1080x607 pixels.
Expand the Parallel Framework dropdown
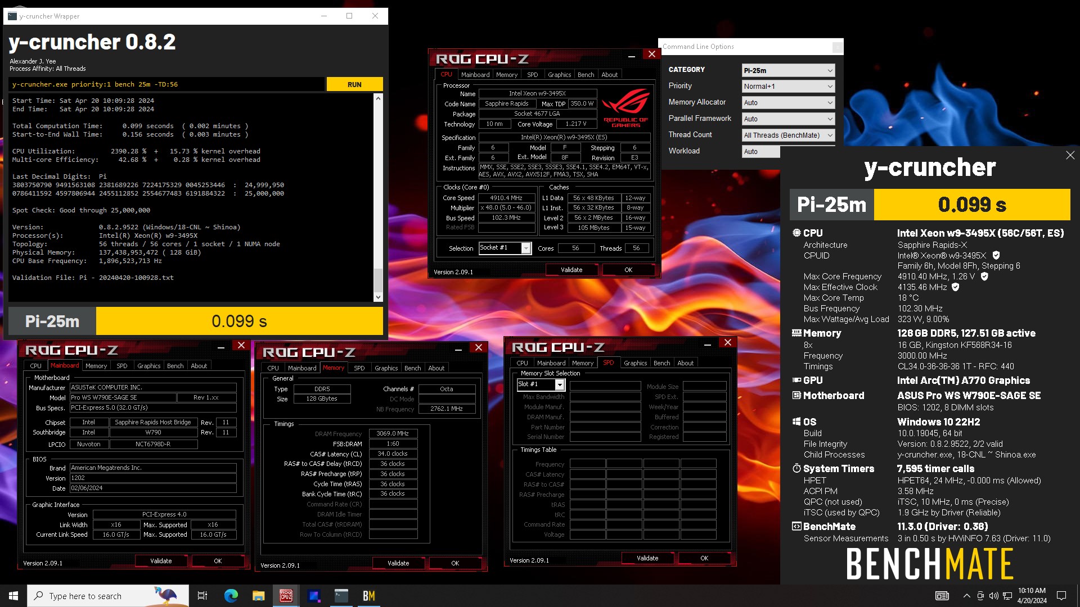tap(788, 119)
